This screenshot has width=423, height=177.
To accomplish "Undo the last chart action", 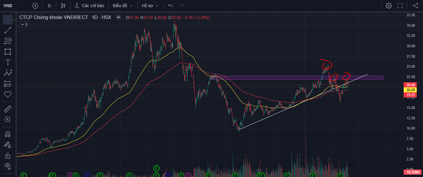I will click(170, 6).
